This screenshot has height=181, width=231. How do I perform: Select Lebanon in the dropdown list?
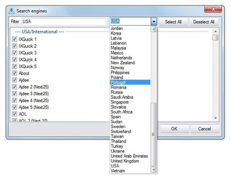130,43
